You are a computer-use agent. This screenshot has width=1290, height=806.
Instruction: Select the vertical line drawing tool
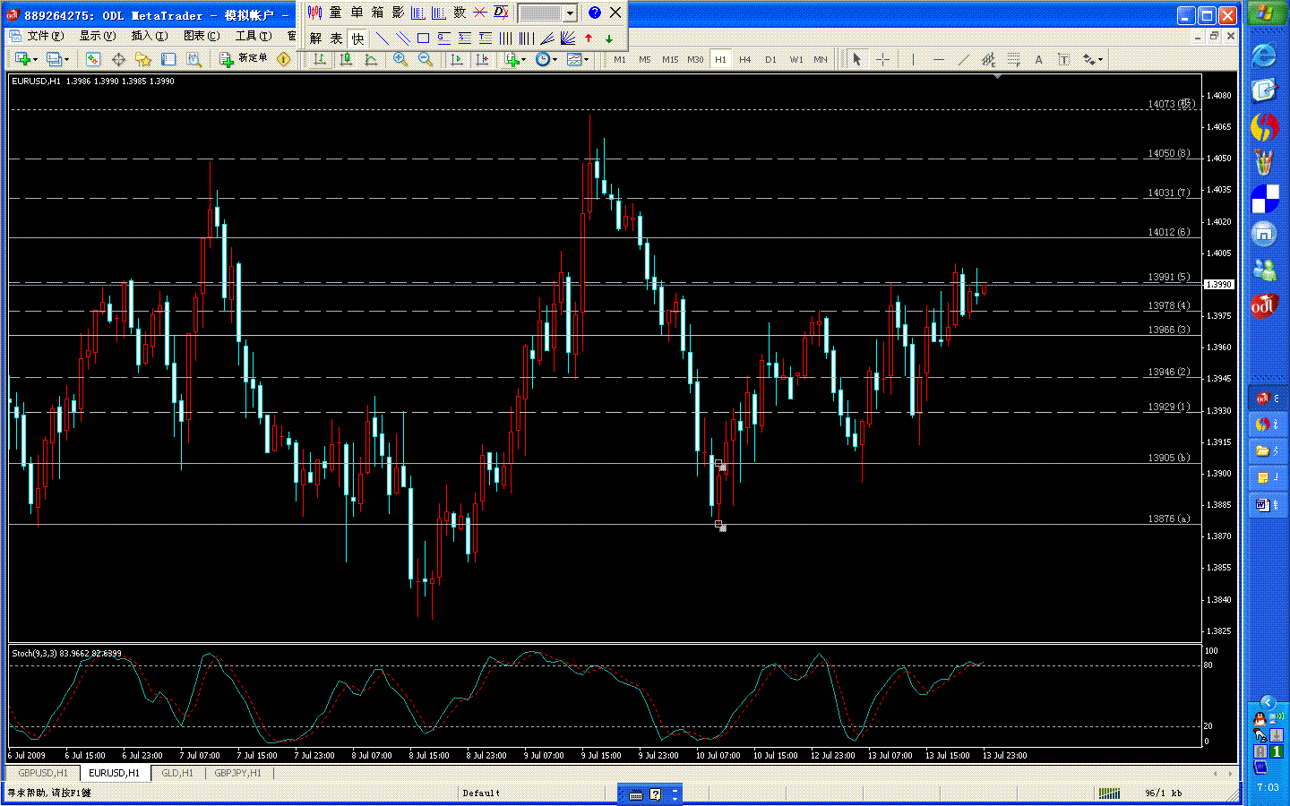913,59
